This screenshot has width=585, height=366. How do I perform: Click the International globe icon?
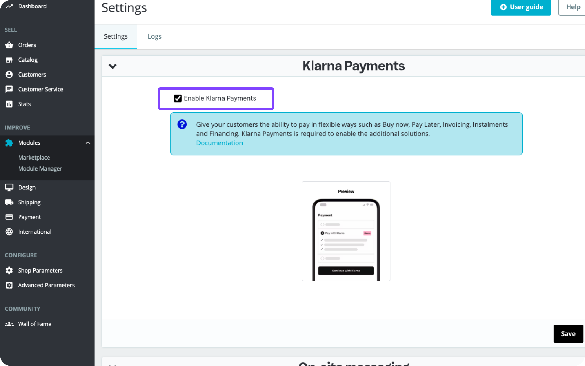coord(9,232)
